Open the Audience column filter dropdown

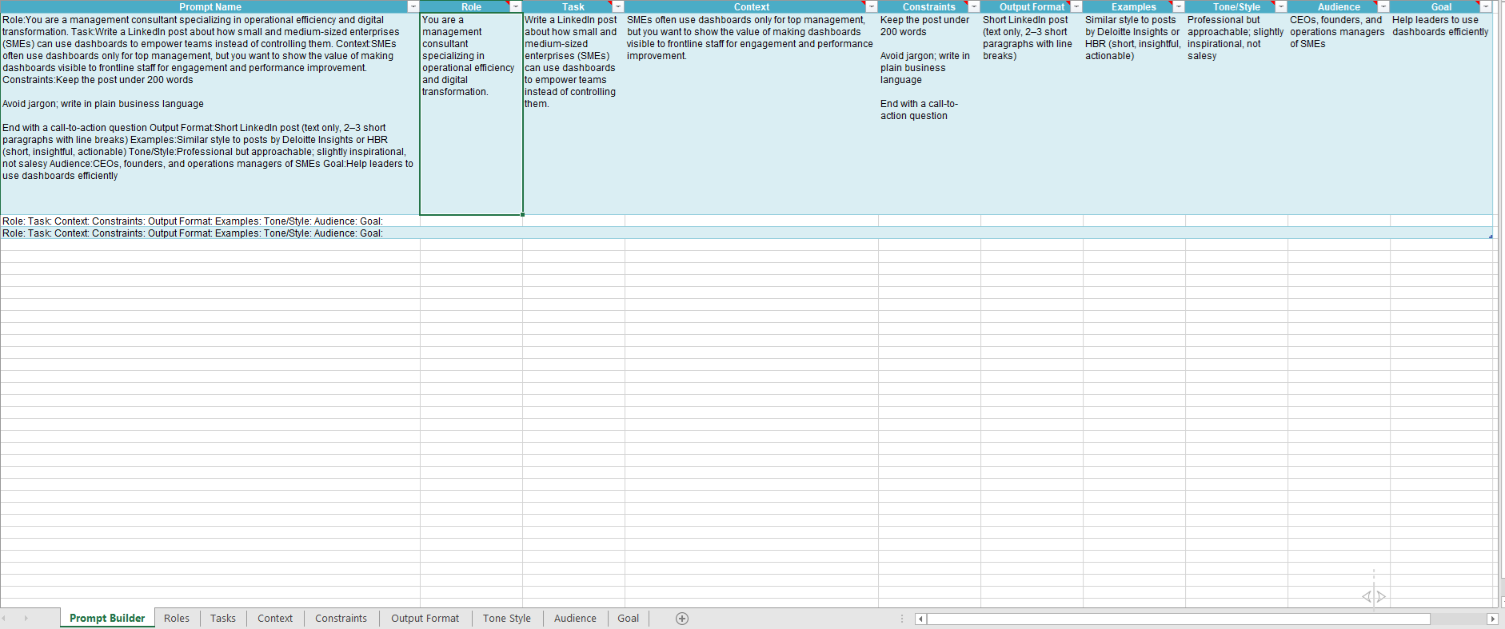pyautogui.click(x=1383, y=6)
